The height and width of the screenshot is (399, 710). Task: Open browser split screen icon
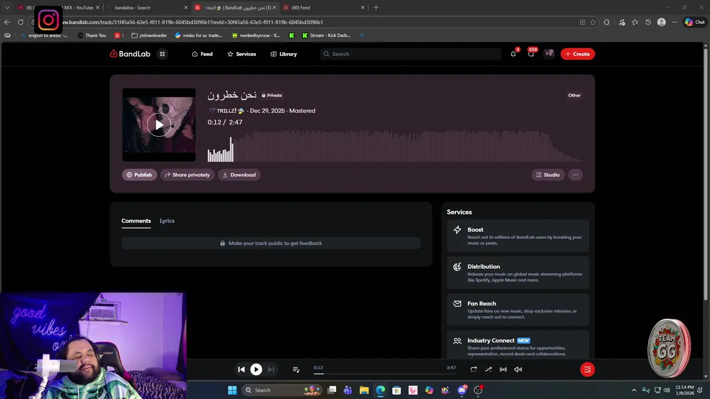click(582, 22)
